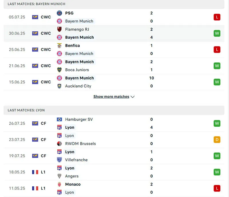Click the Angers club crest icon
The image size is (229, 197).
[59, 176]
